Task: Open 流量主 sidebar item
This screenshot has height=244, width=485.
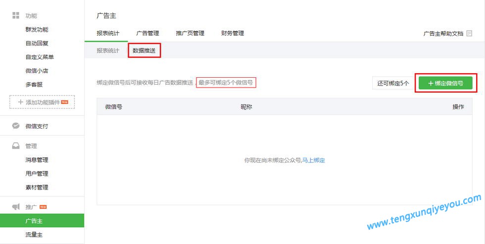Action: (x=34, y=235)
